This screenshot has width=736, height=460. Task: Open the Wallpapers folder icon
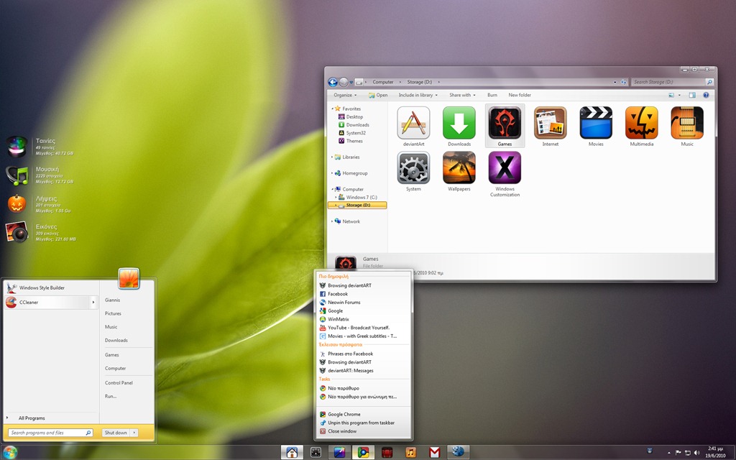(x=459, y=168)
